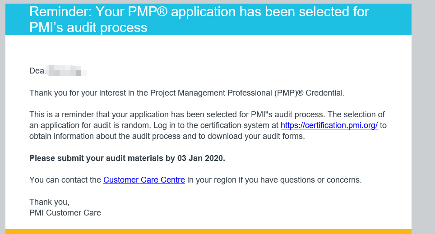Click the "PMI's audit process" header line

pos(88,28)
